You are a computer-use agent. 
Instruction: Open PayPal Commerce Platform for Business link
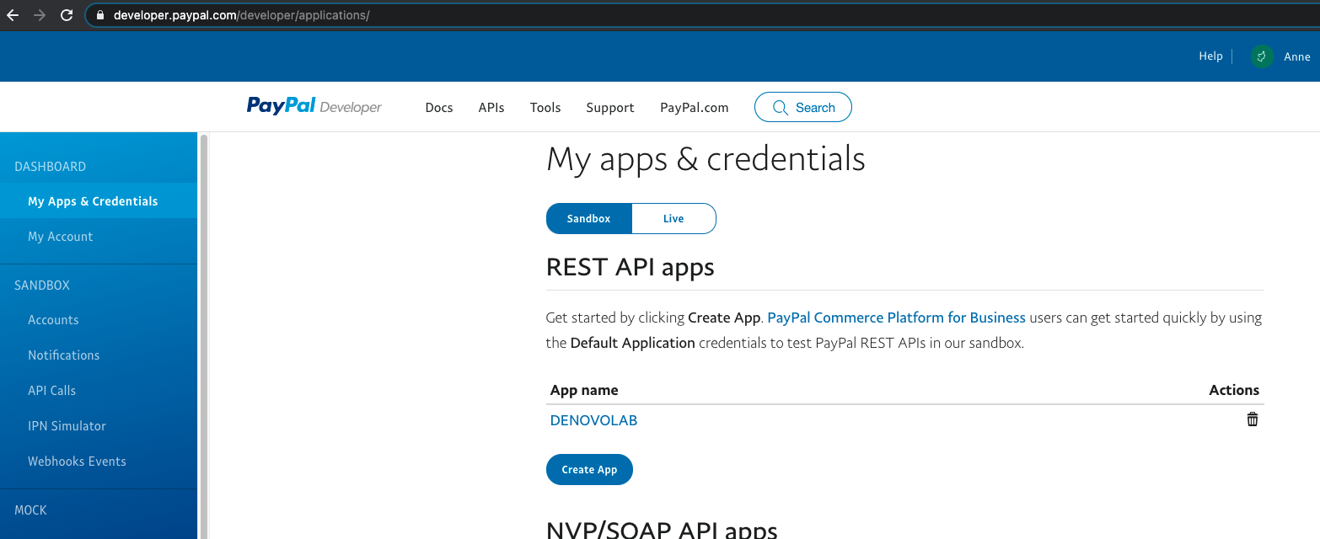896,318
